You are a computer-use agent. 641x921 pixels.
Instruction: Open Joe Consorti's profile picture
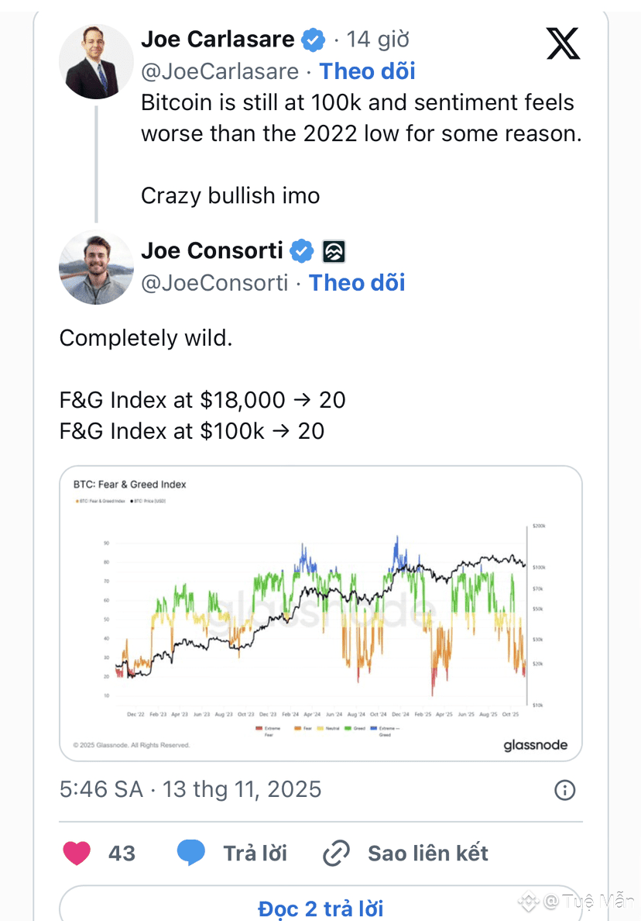(x=96, y=268)
